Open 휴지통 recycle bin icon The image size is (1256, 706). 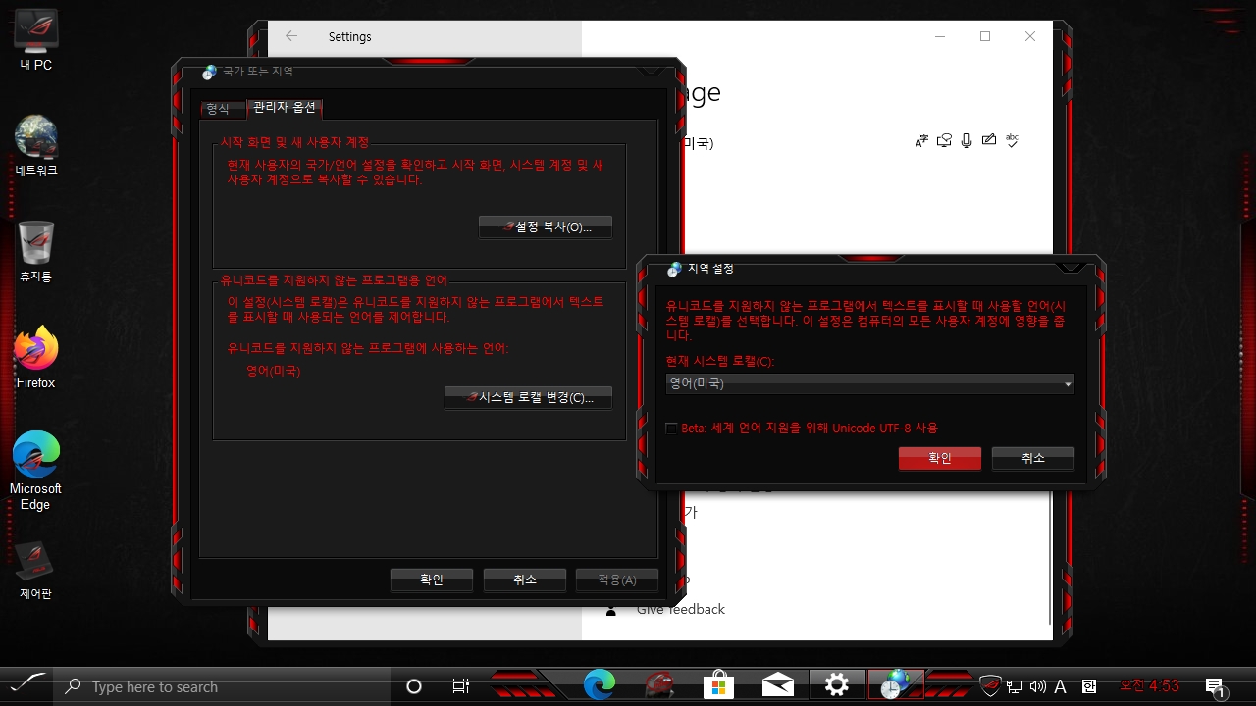coord(36,252)
